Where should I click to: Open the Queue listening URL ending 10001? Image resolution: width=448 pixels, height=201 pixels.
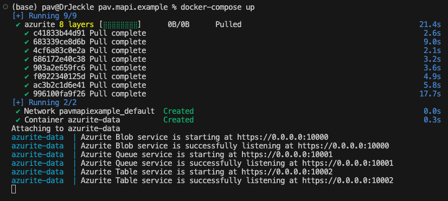coord(348,163)
